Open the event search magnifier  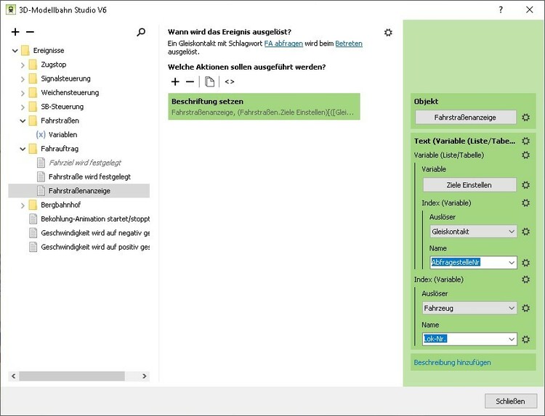point(141,32)
